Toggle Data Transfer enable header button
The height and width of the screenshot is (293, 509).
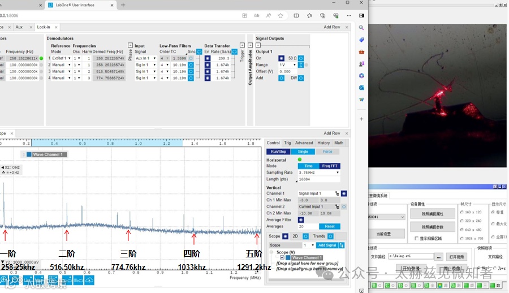click(x=234, y=51)
